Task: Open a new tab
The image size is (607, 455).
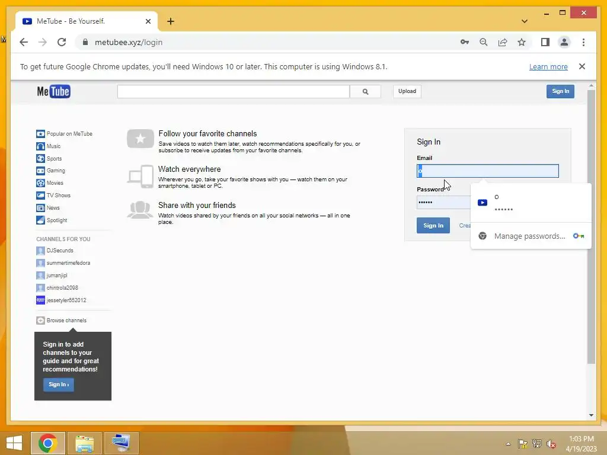Action: pos(170,21)
